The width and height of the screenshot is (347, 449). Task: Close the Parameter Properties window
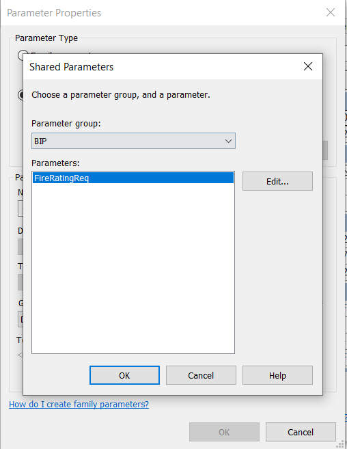(x=331, y=12)
